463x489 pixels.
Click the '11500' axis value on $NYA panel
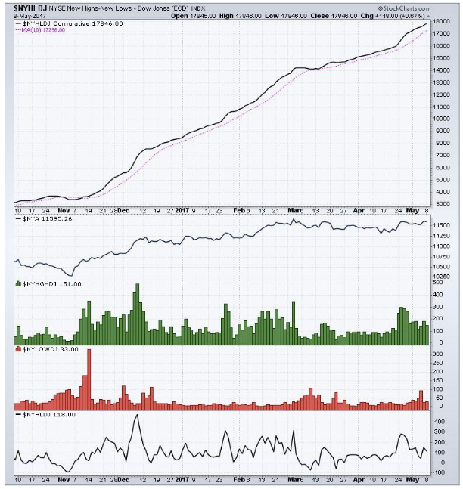pos(441,225)
